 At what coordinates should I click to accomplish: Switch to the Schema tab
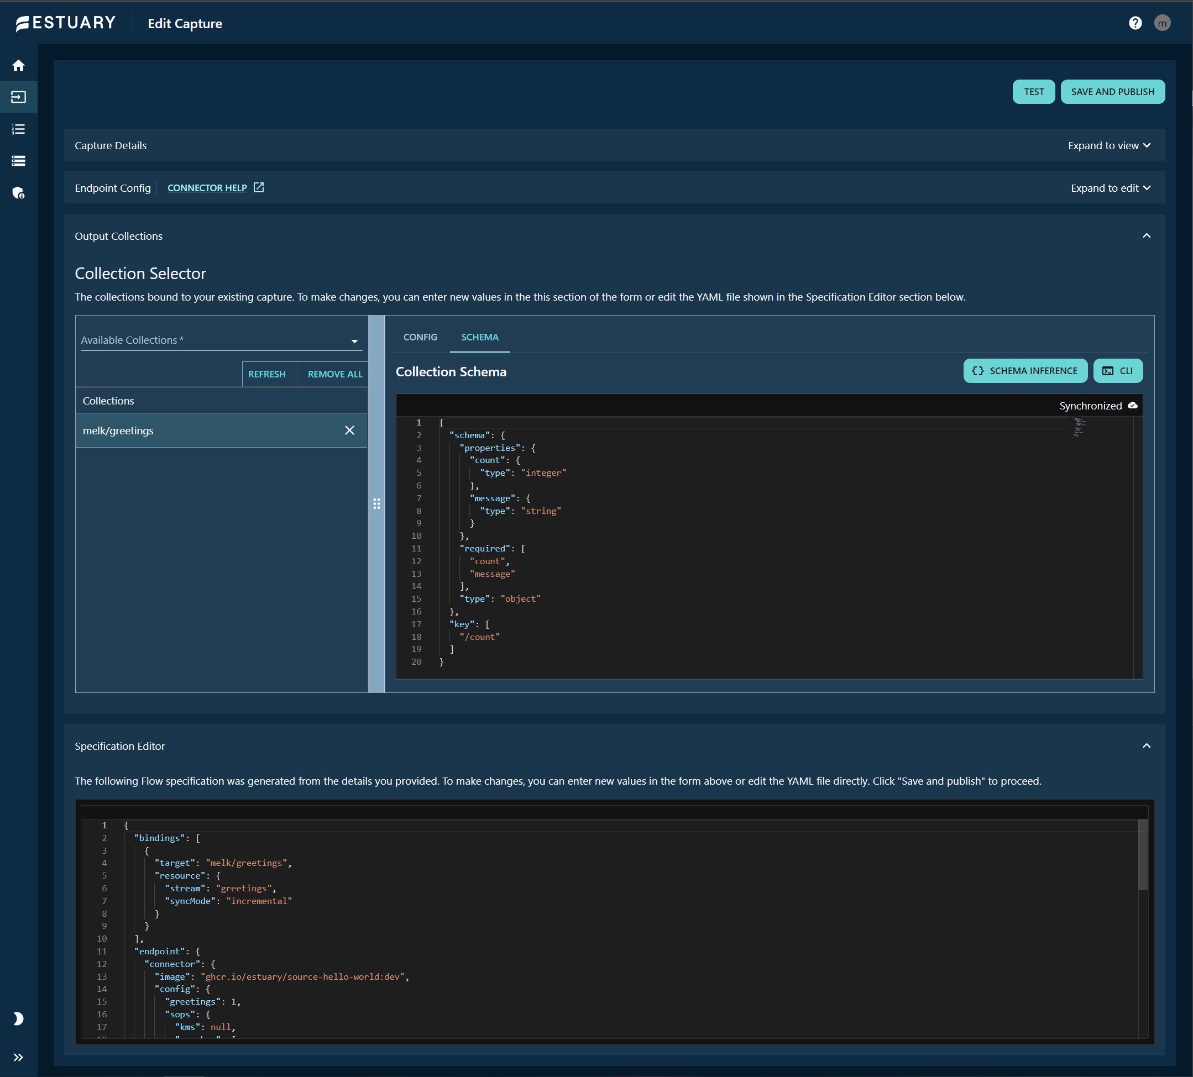(479, 337)
